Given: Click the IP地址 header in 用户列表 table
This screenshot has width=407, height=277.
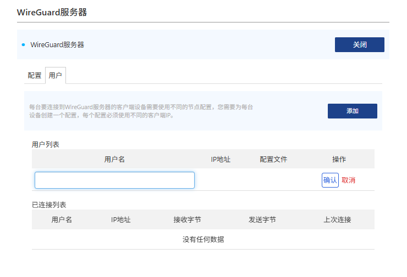Looking at the screenshot, I should click(221, 159).
